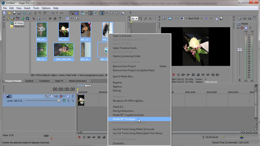Open the Best (Full) preview quality dropdown
This screenshot has width=260, height=146.
[x=195, y=18]
